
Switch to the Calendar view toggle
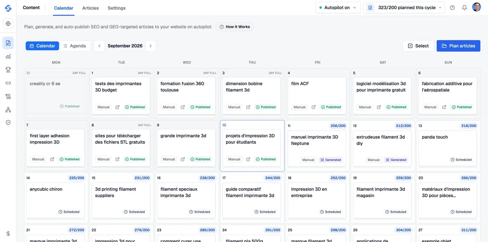coord(42,46)
